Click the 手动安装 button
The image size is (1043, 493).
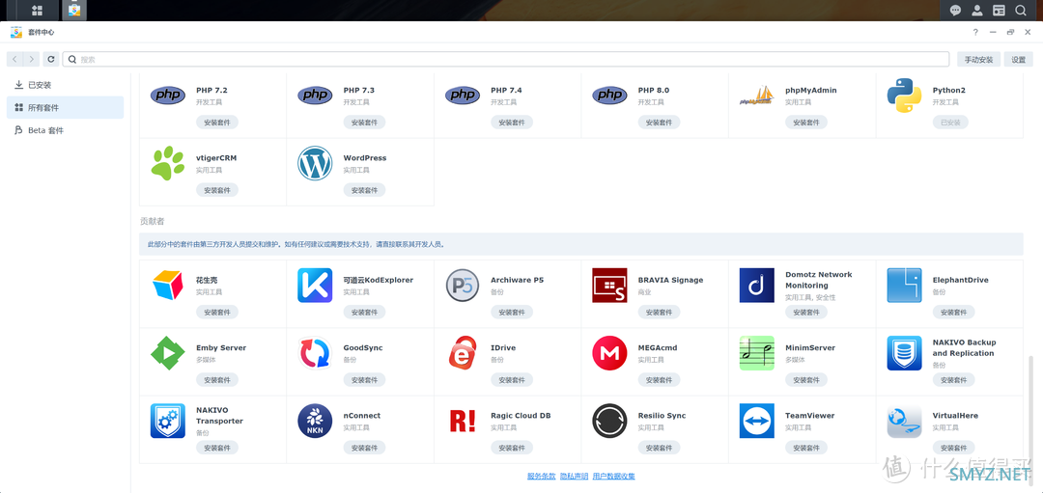tap(978, 59)
